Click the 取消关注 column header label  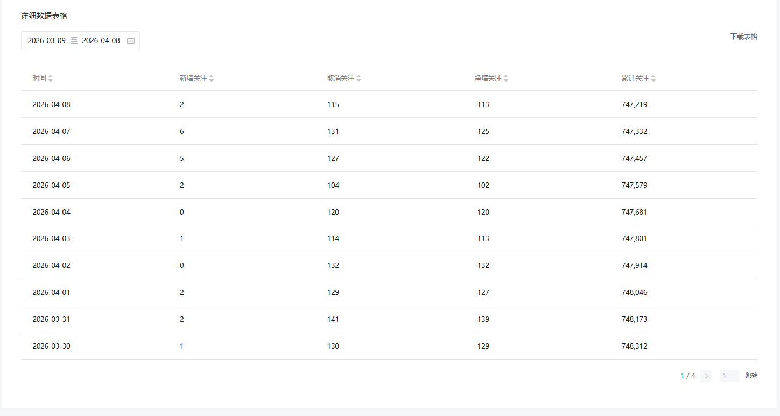pos(340,79)
